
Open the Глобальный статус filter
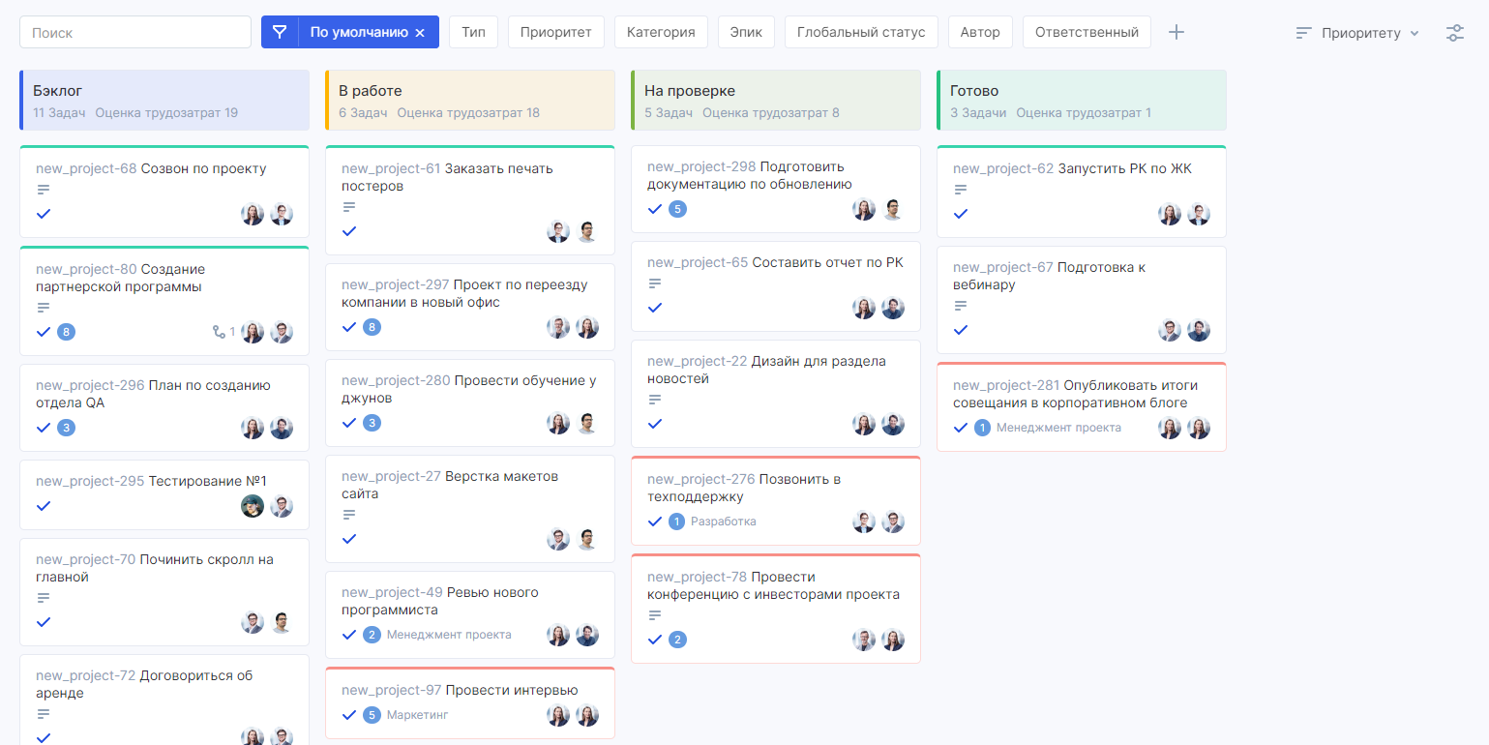(861, 32)
